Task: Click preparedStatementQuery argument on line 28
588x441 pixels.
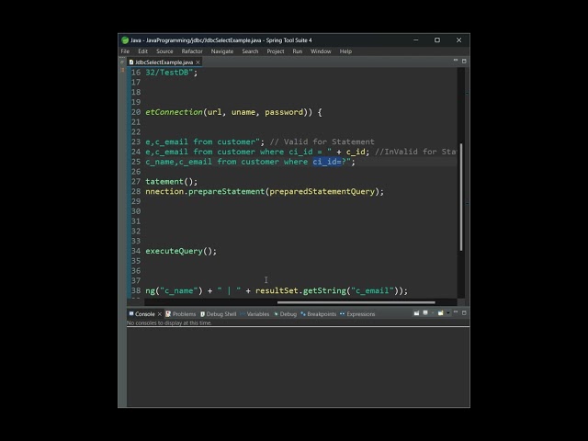Action: tap(322, 192)
